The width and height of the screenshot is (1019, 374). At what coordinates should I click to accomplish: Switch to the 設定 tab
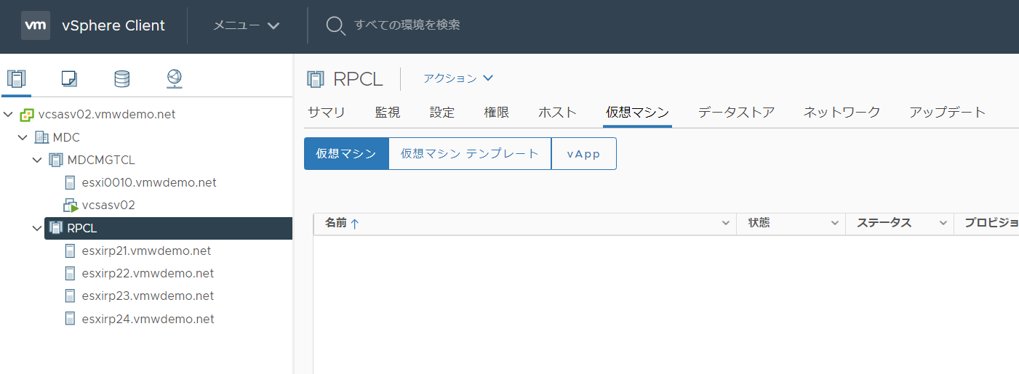click(442, 113)
